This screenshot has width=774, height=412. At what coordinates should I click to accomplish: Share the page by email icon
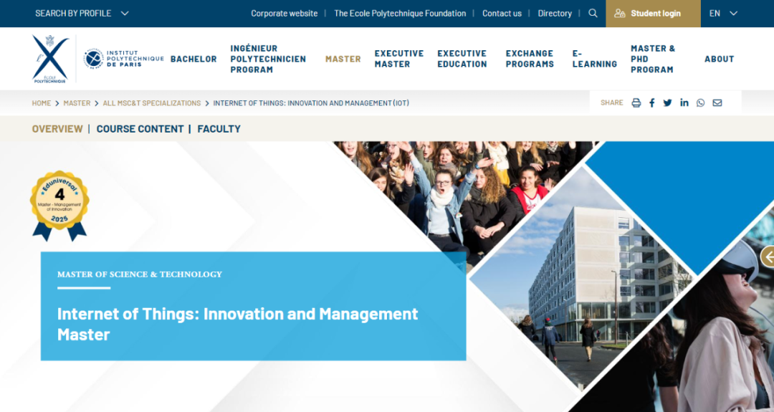point(717,102)
